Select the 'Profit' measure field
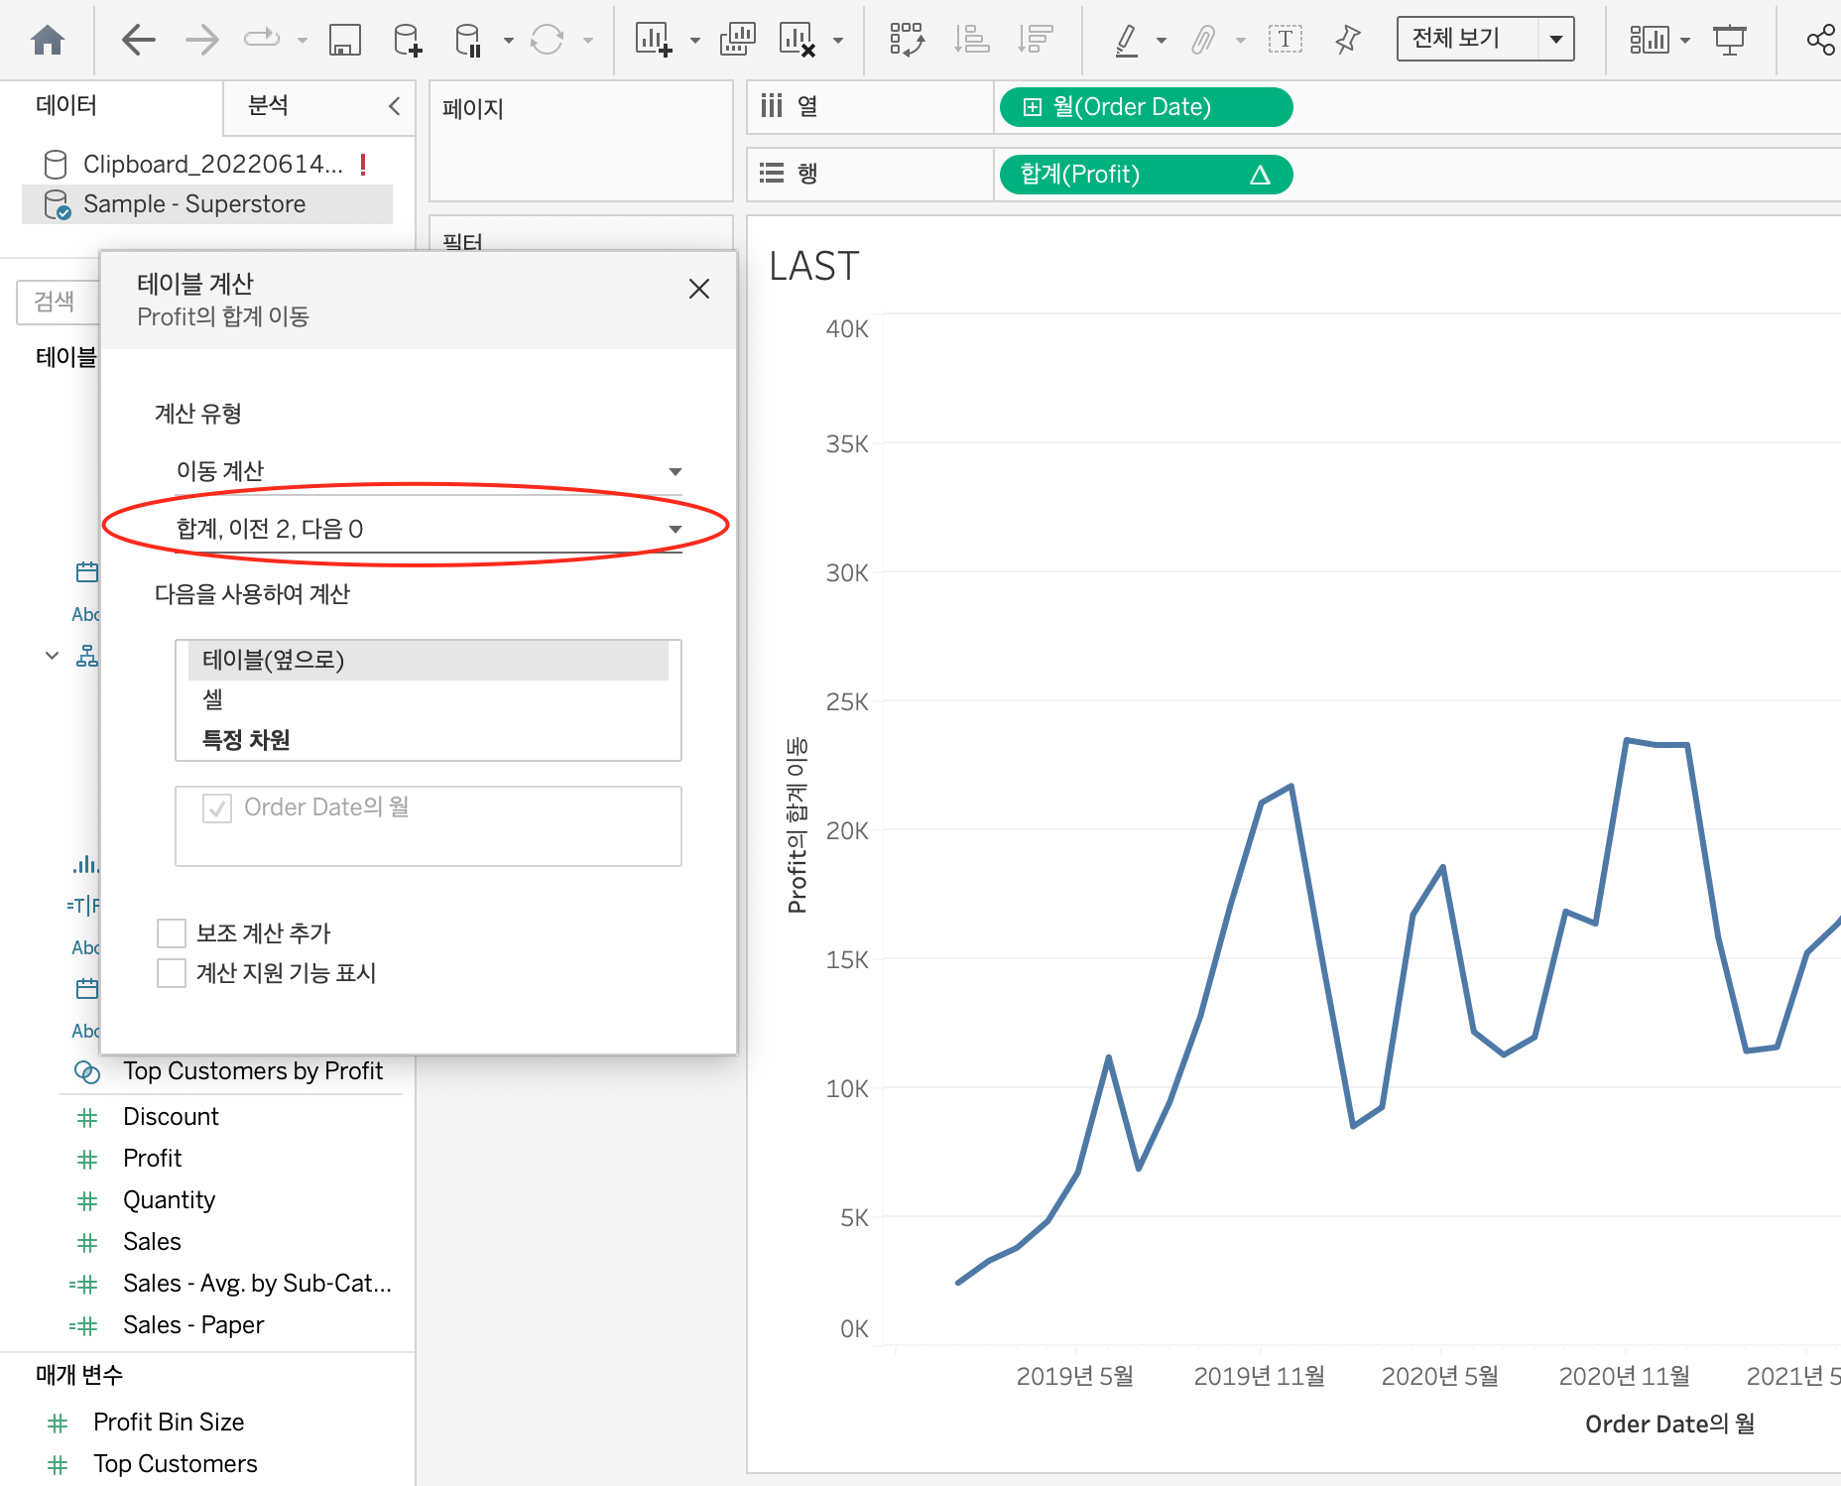The height and width of the screenshot is (1486, 1841). tap(153, 1159)
